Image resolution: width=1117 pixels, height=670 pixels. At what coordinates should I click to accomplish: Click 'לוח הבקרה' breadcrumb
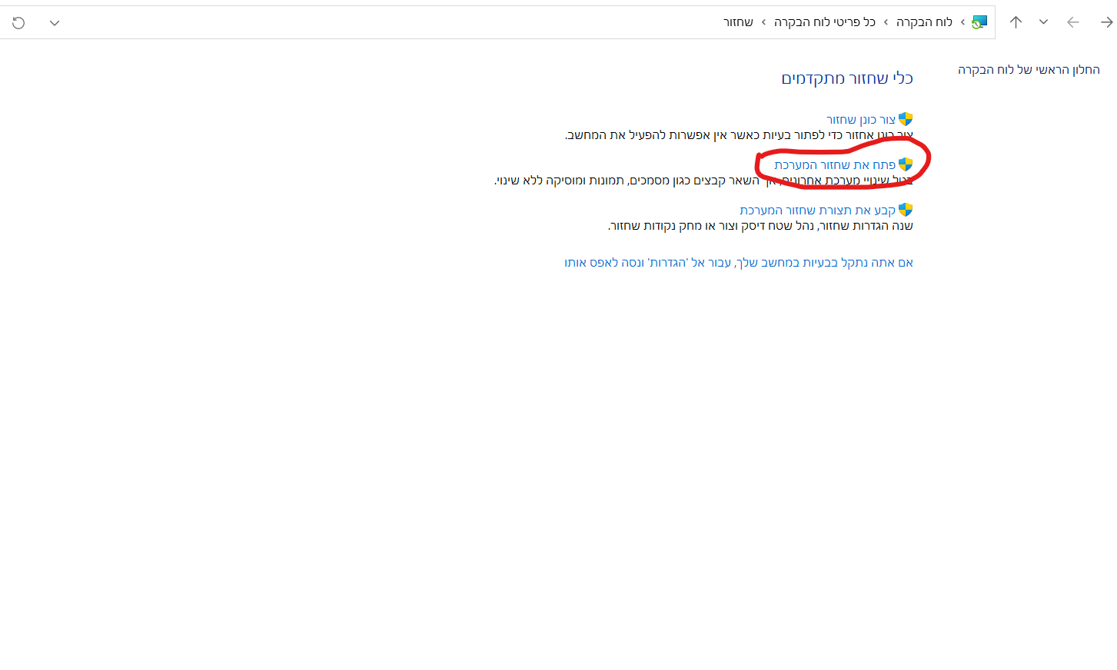pos(924,22)
